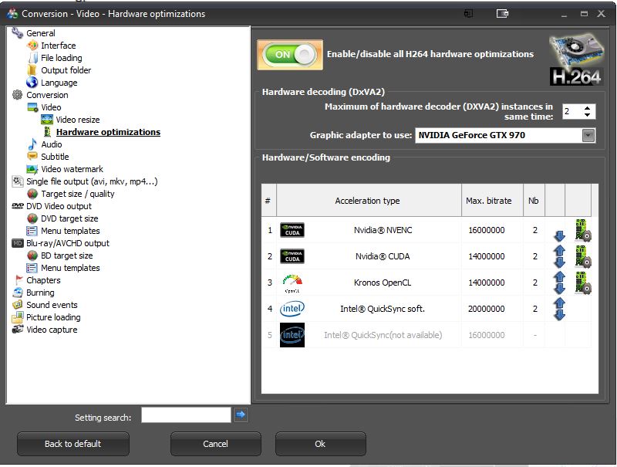Click the Acceleration type column header

click(369, 201)
